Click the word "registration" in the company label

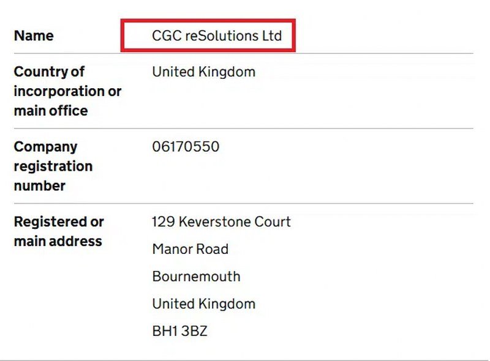tap(53, 166)
